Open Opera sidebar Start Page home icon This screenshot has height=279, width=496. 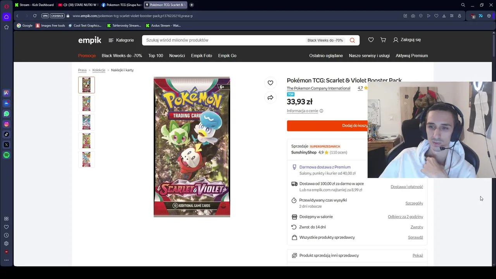[6, 17]
